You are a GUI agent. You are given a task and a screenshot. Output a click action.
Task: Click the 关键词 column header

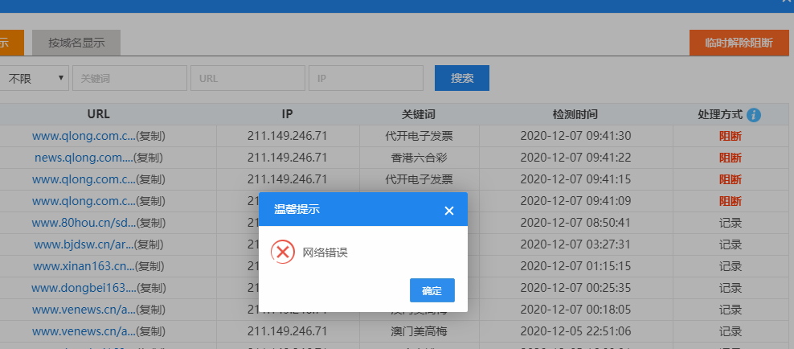pos(419,115)
